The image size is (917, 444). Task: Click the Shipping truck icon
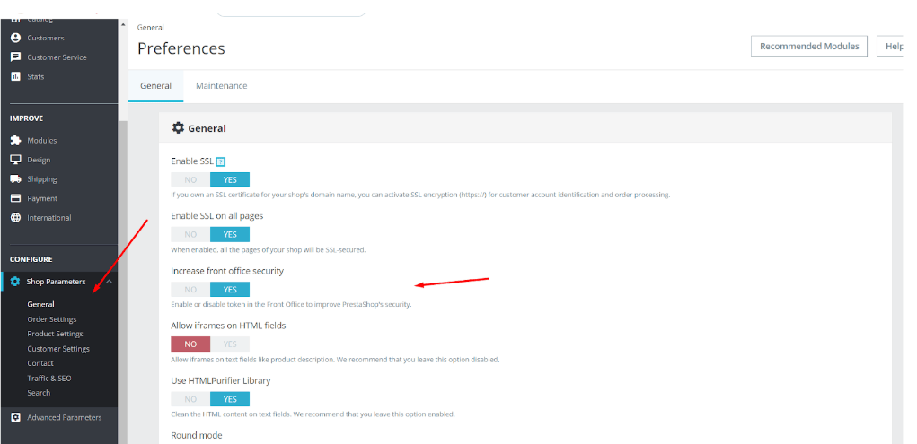click(x=16, y=178)
